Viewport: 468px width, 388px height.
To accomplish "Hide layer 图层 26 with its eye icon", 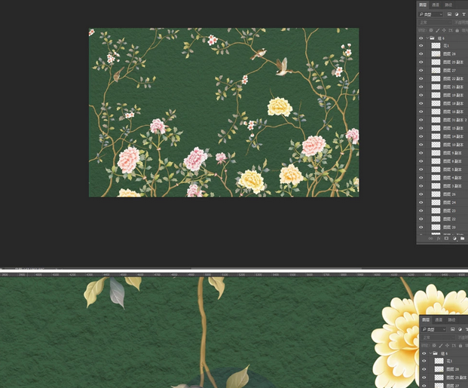I will pyautogui.click(x=421, y=194).
